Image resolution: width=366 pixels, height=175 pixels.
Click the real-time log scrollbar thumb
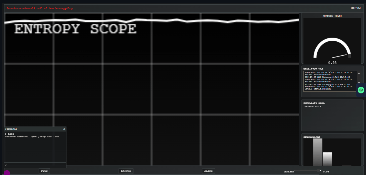[359, 83]
